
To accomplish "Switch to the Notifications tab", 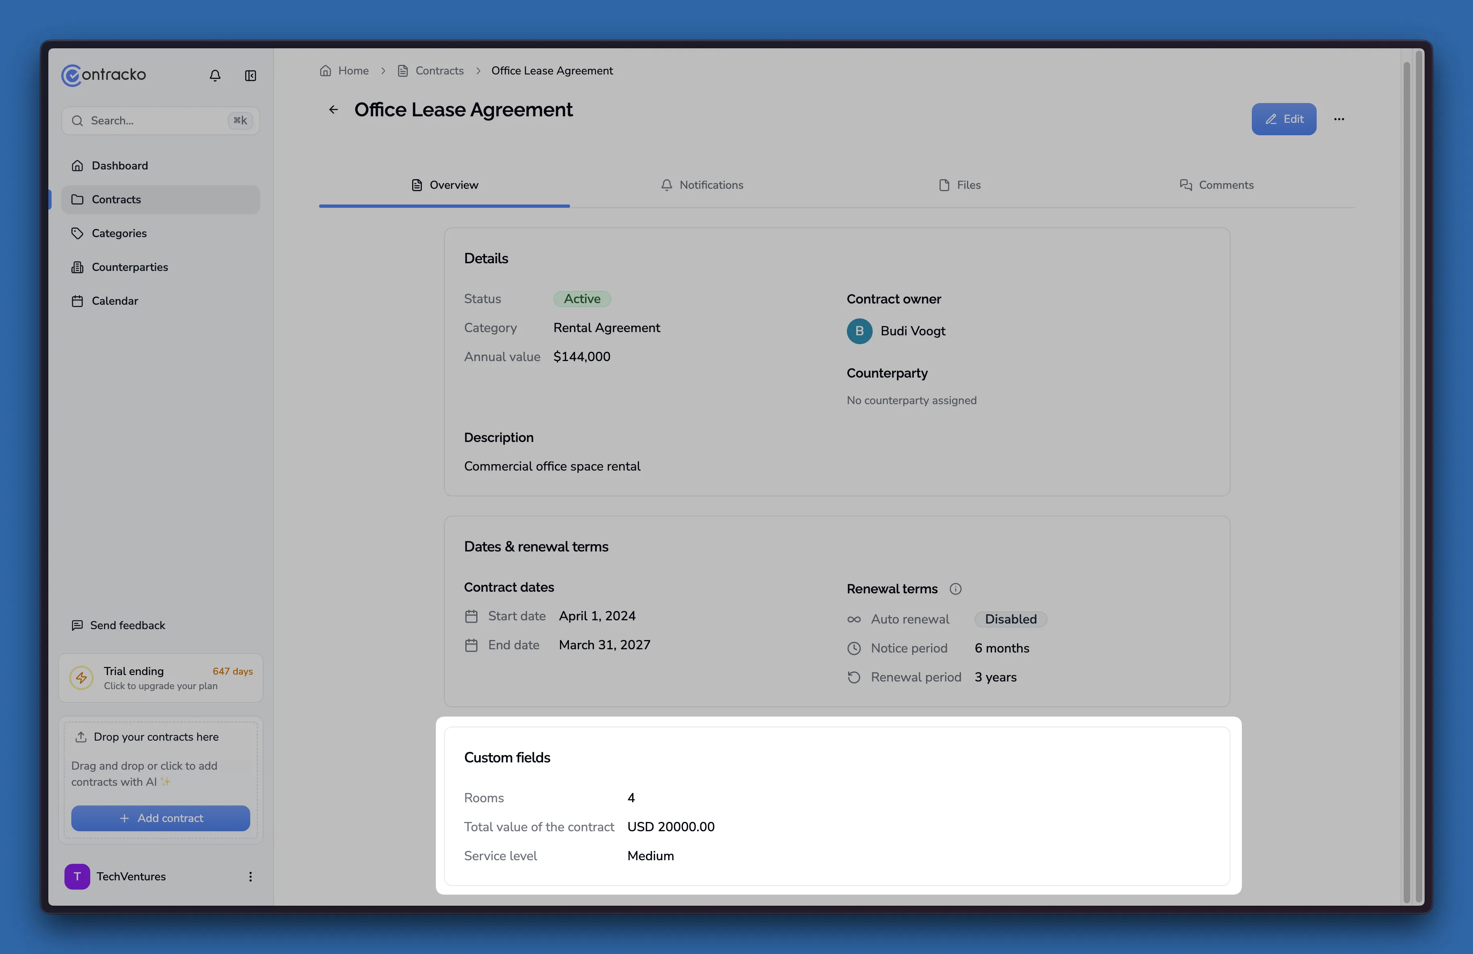I will (703, 184).
